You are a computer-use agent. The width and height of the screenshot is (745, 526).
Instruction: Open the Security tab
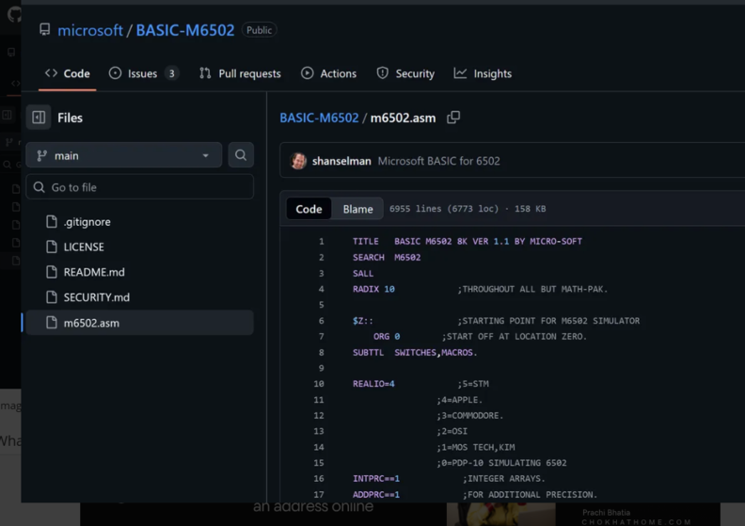point(405,73)
